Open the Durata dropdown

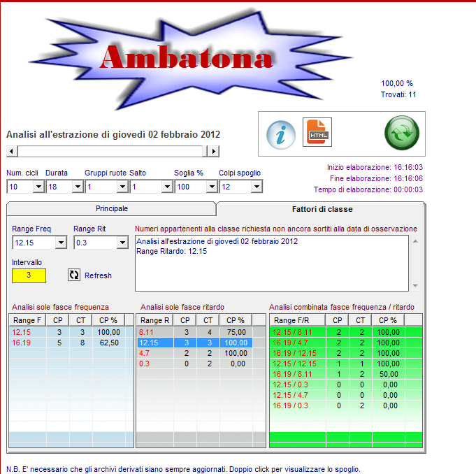tap(78, 187)
